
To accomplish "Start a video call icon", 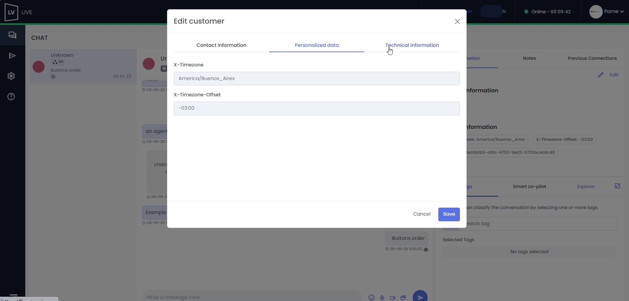I will 393,298.
